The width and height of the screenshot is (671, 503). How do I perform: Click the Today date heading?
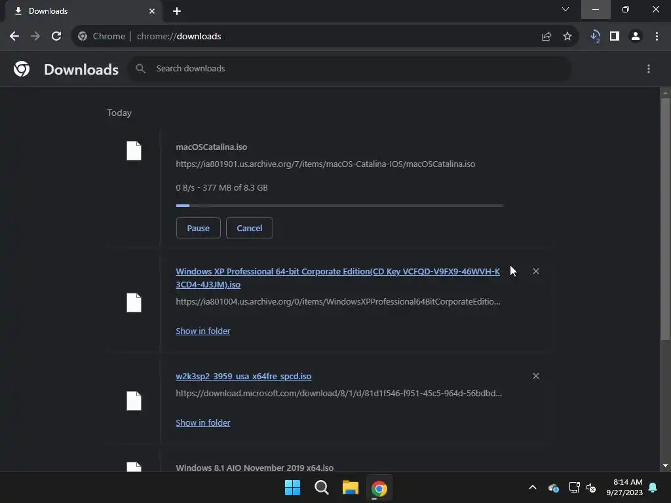point(119,113)
